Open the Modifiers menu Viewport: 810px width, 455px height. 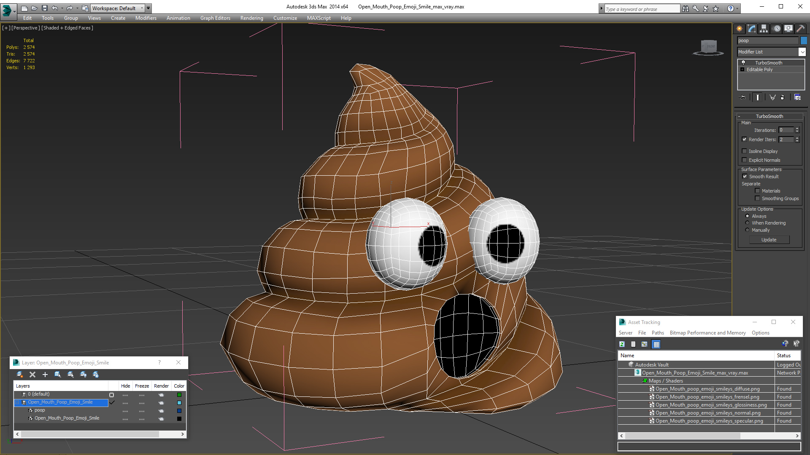point(146,18)
